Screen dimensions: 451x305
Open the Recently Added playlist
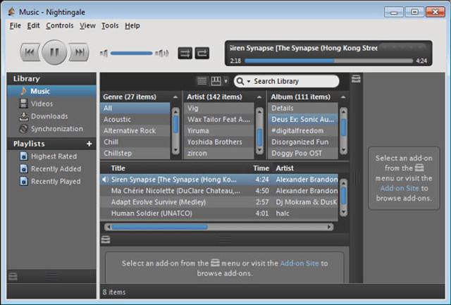51,169
